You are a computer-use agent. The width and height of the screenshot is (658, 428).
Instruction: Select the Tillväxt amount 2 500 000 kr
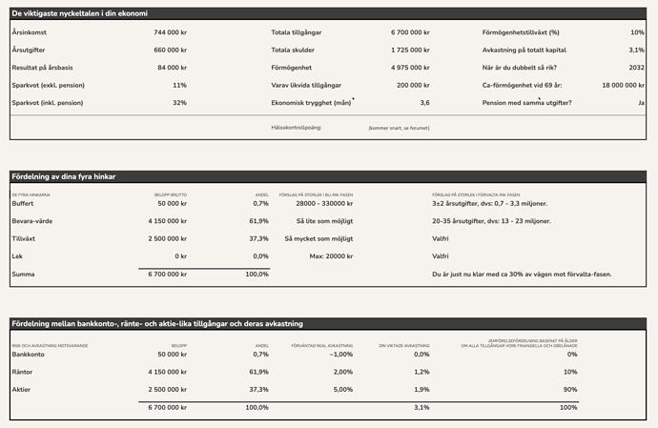pos(167,238)
